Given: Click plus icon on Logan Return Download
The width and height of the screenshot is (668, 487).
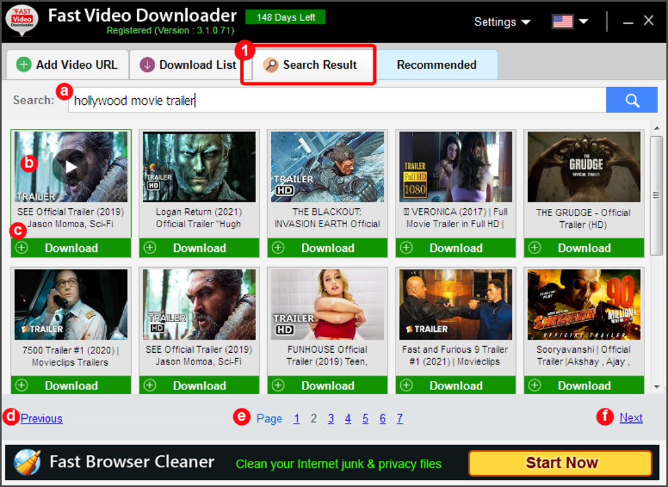Looking at the screenshot, I should (150, 248).
